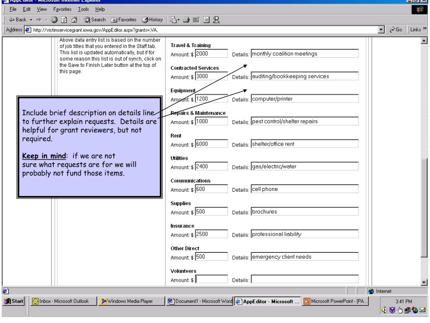Image resolution: width=430 pixels, height=323 pixels.
Task: Click the Back navigation button
Action: [x=18, y=20]
